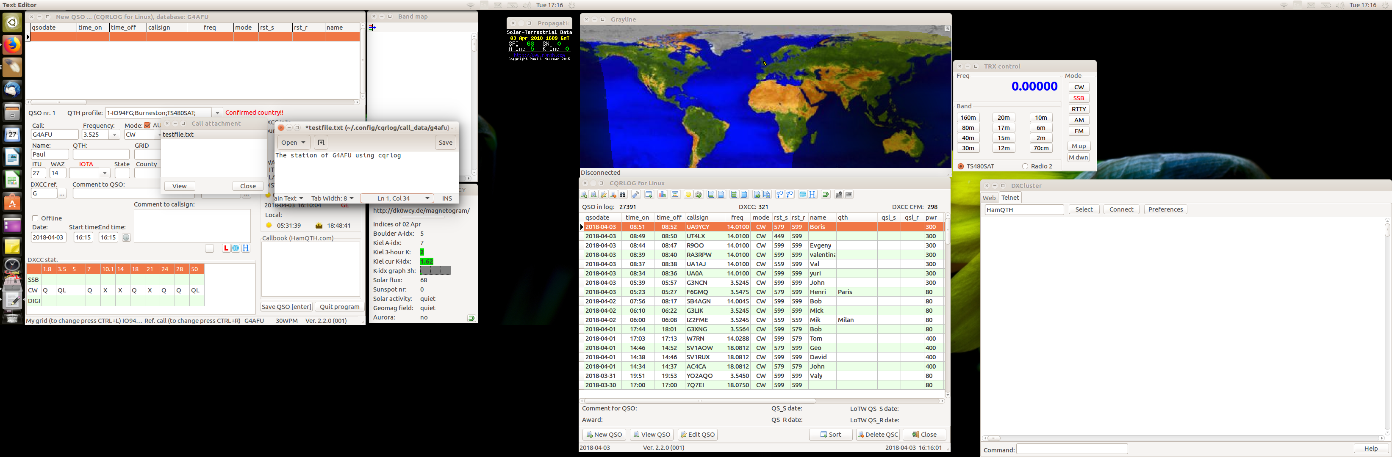Click the clock icon next to End time
Image resolution: width=1392 pixels, height=457 pixels.
click(x=126, y=237)
